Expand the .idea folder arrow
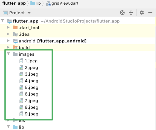156x130 pixels. click(x=8, y=34)
